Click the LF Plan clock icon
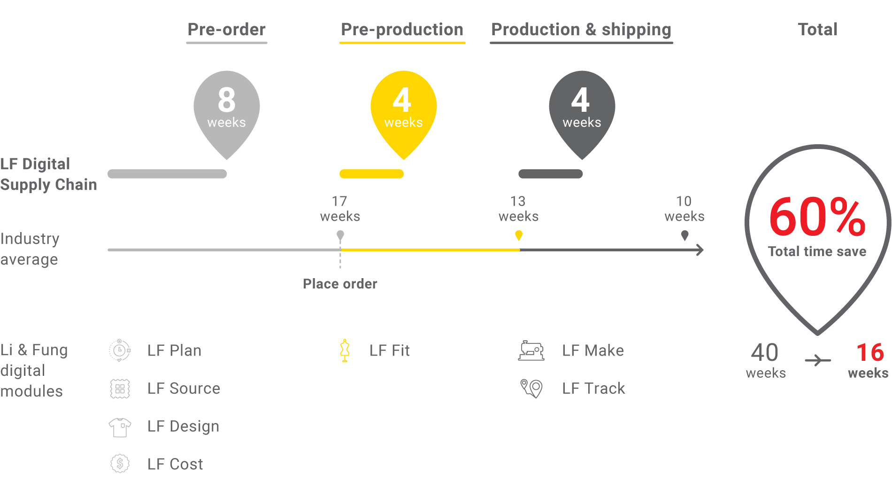Image resolution: width=892 pixels, height=498 pixels. (120, 350)
